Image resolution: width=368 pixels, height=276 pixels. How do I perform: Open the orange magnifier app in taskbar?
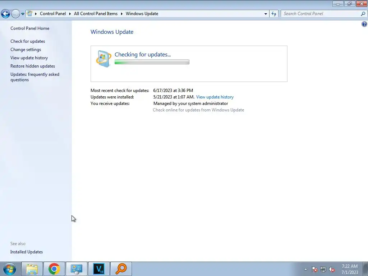tap(121, 269)
